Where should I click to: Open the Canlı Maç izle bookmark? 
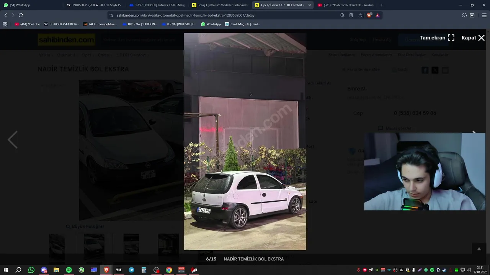[x=242, y=24]
